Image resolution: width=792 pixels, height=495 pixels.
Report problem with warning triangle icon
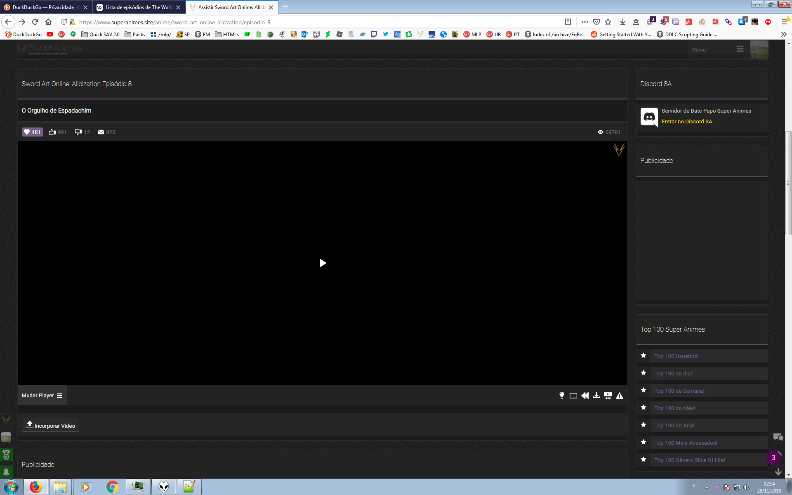coord(619,396)
